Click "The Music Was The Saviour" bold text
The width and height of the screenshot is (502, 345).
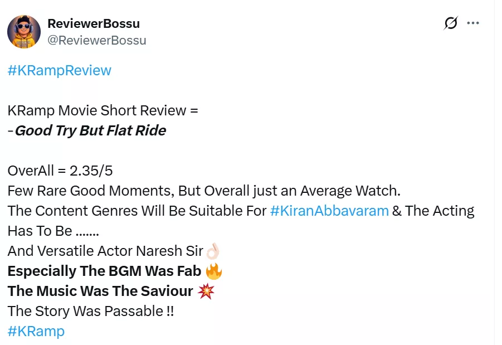(100, 291)
